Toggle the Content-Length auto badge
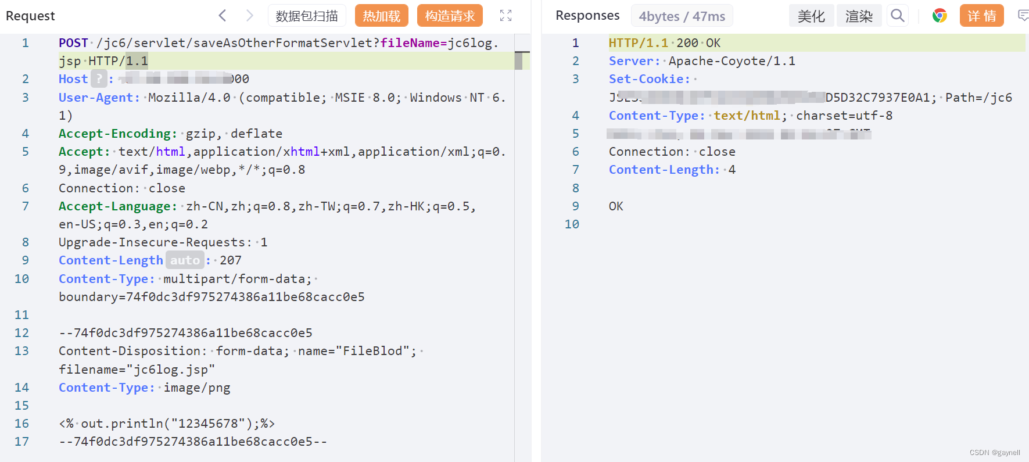Screen dimensions: 1029x462 click(185, 260)
